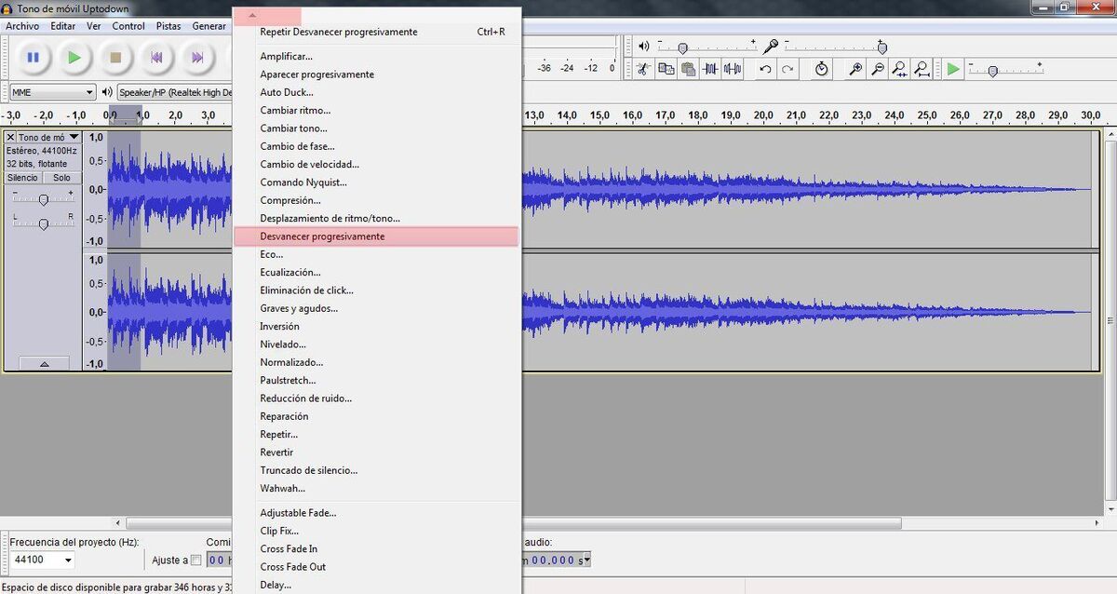Close the track with its X button

(10, 138)
